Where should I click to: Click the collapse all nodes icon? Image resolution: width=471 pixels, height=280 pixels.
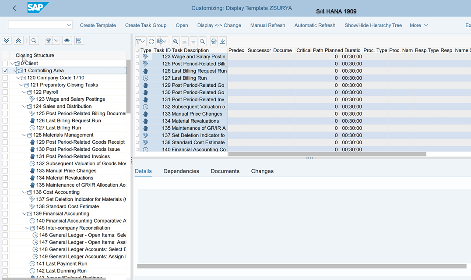click(x=18, y=41)
